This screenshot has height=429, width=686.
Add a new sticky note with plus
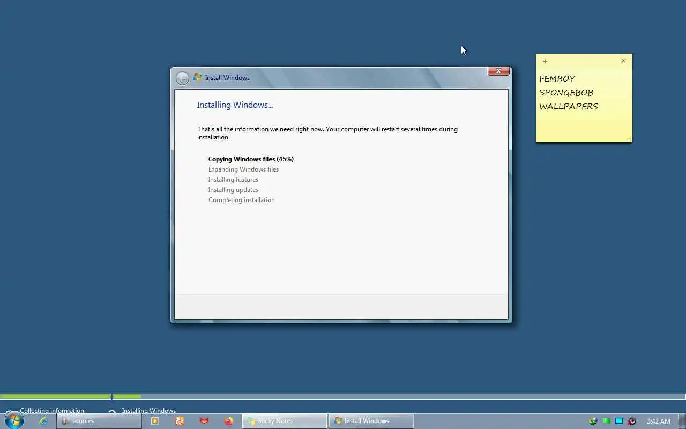click(x=545, y=61)
